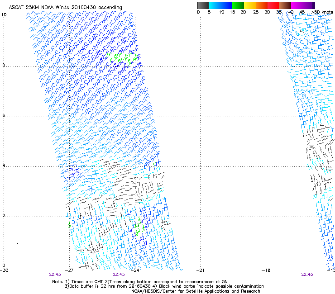Click the latitude axis label '4'
Image resolution: width=335 pixels, height=294 pixels.
[4, 166]
